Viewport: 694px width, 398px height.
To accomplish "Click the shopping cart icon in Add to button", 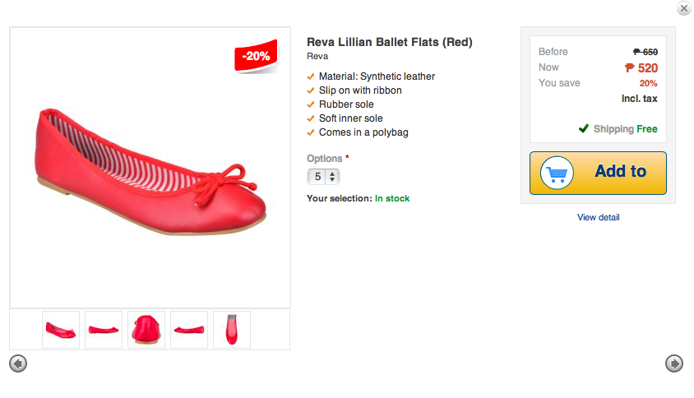I will click(557, 174).
